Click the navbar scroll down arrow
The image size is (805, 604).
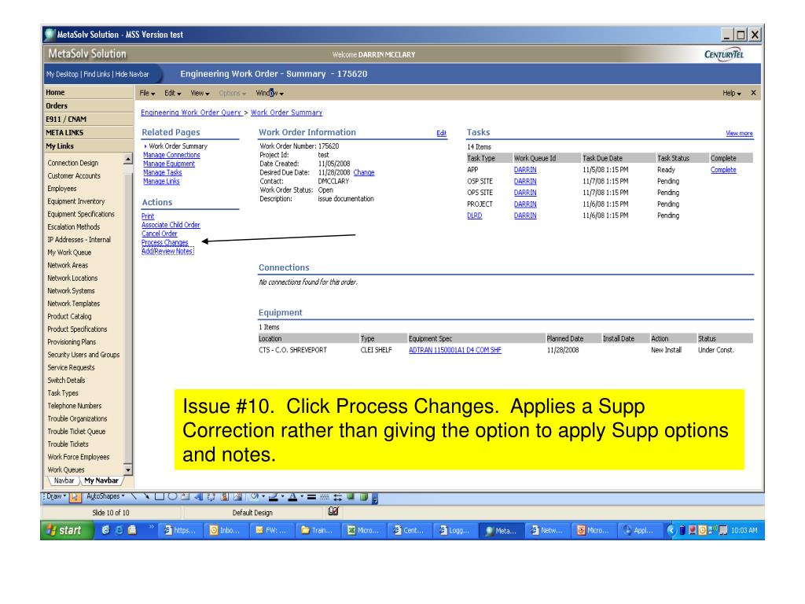[x=128, y=470]
